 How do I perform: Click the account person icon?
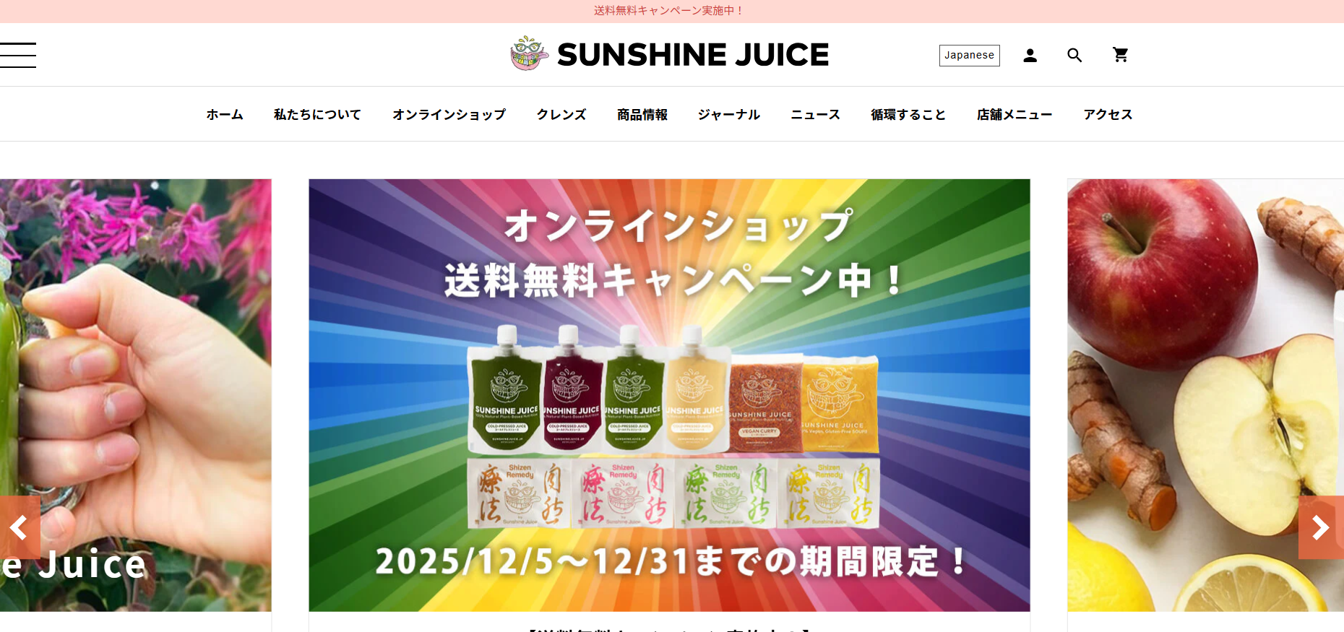[x=1030, y=56]
